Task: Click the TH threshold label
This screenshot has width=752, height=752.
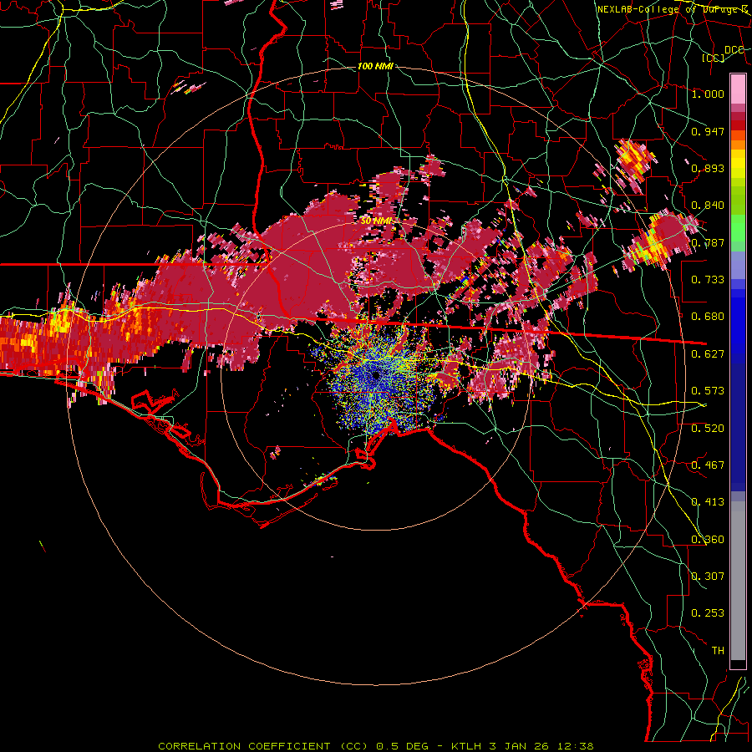Action: 718,651
